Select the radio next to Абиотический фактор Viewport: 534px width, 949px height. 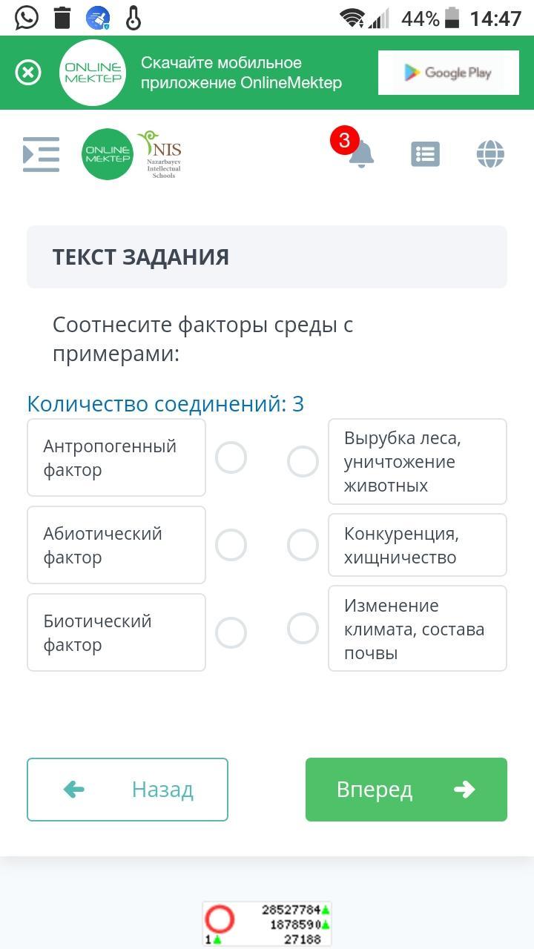point(231,545)
